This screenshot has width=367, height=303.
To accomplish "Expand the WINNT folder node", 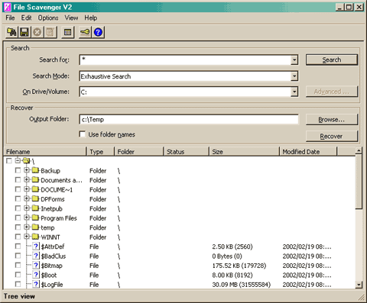I will point(26,237).
